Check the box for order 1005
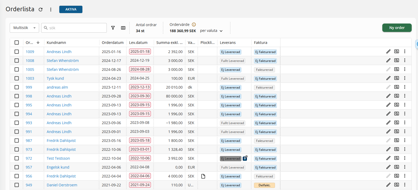 17,70
